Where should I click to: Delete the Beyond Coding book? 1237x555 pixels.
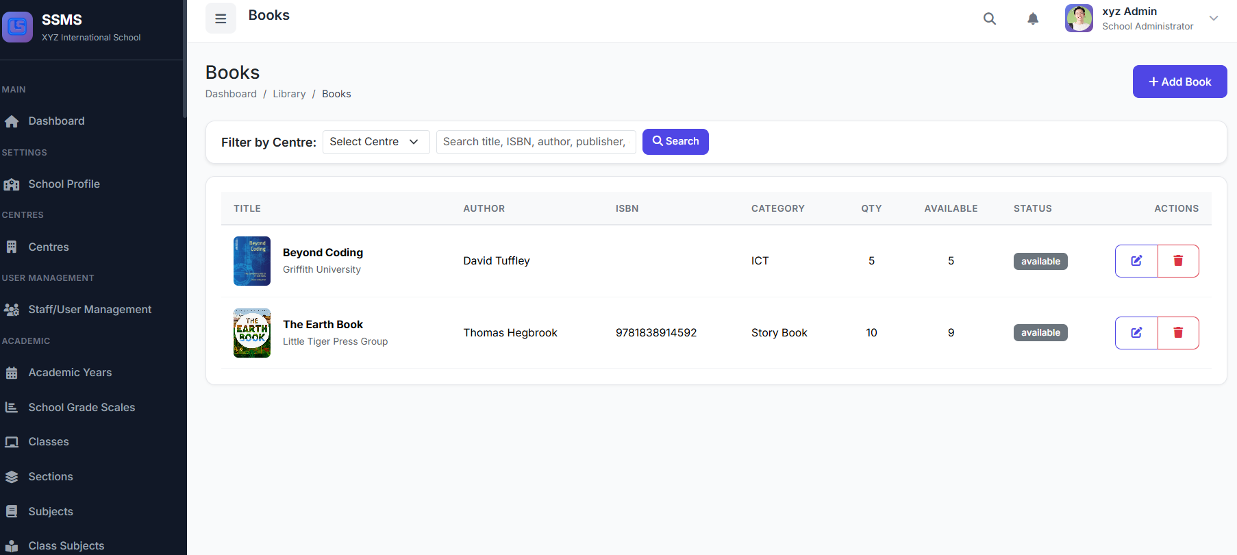pos(1178,261)
